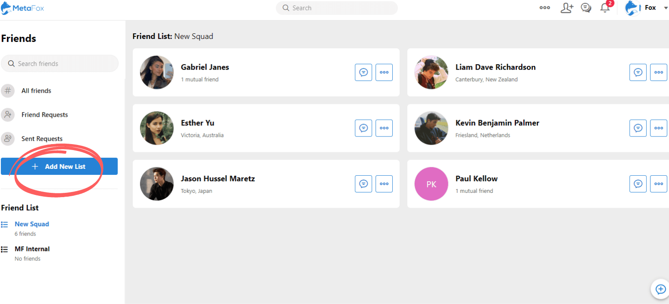Open the MF Internal friend list
Image resolution: width=669 pixels, height=304 pixels.
tap(32, 249)
